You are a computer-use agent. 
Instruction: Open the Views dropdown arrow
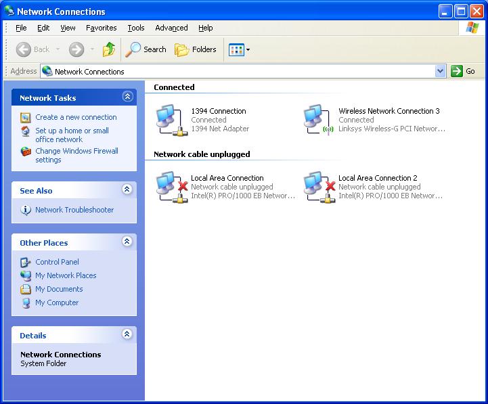coord(248,49)
